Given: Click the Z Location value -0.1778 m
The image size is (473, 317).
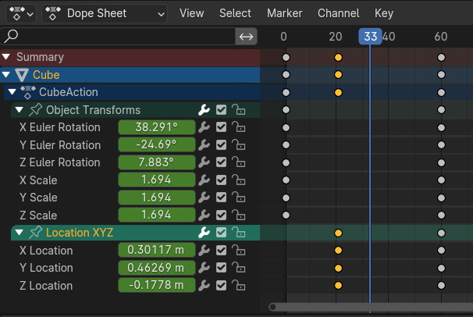Looking at the screenshot, I should (x=157, y=285).
